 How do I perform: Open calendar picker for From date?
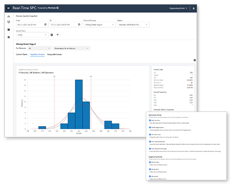click(45, 25)
